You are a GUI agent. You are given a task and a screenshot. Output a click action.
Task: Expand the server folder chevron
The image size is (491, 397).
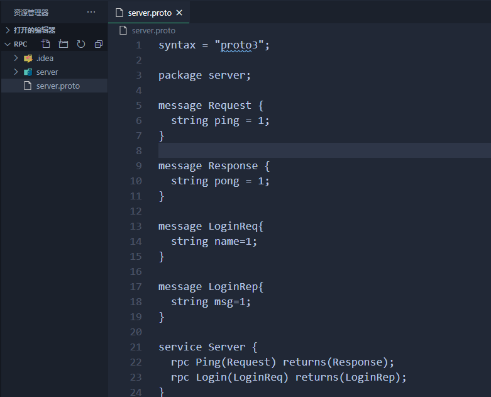[16, 72]
